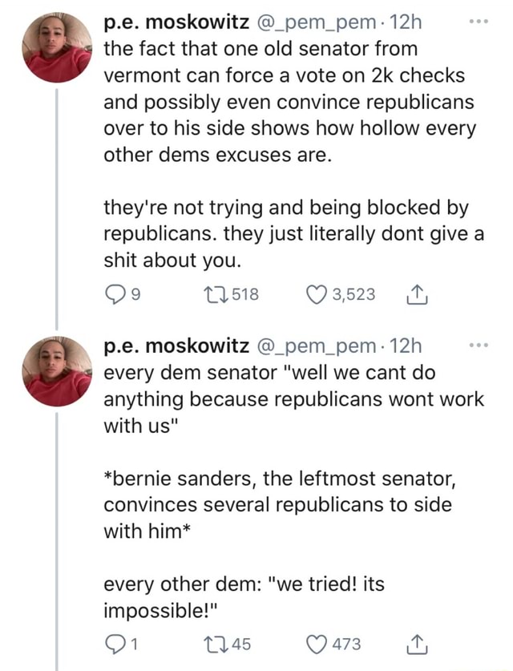Open tweet text about one old senator

(x=289, y=99)
